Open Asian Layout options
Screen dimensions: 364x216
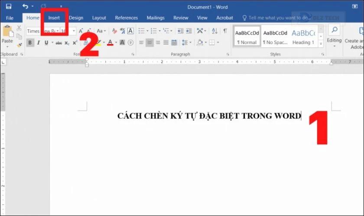pos(201,31)
